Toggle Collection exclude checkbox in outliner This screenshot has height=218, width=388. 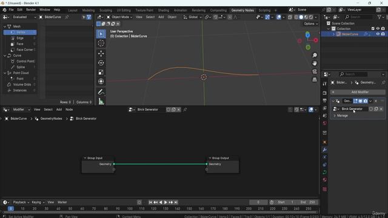(x=373, y=28)
